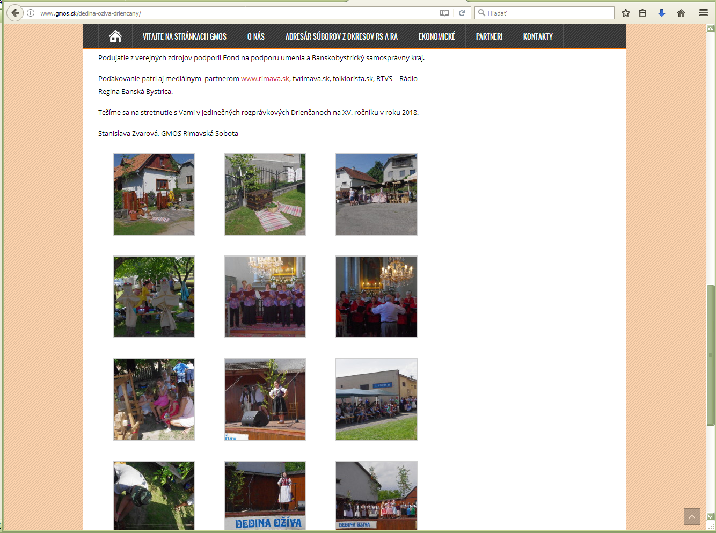Open the downloads arrow icon

point(662,13)
